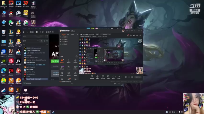Click the first orange tool in the toolbox

point(62,61)
